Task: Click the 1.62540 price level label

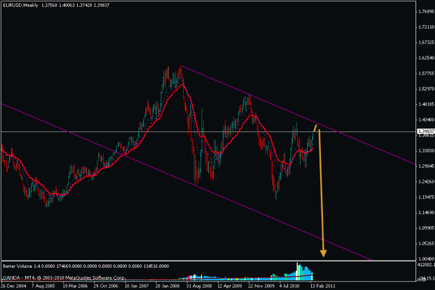Action: tap(427, 58)
